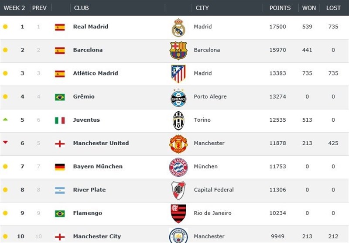349x243 pixels.
Task: Click the Bayern München club crest
Action: point(178,167)
